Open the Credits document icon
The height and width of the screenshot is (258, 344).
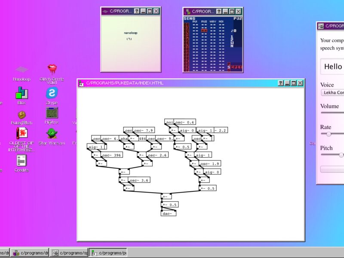(x=21, y=160)
